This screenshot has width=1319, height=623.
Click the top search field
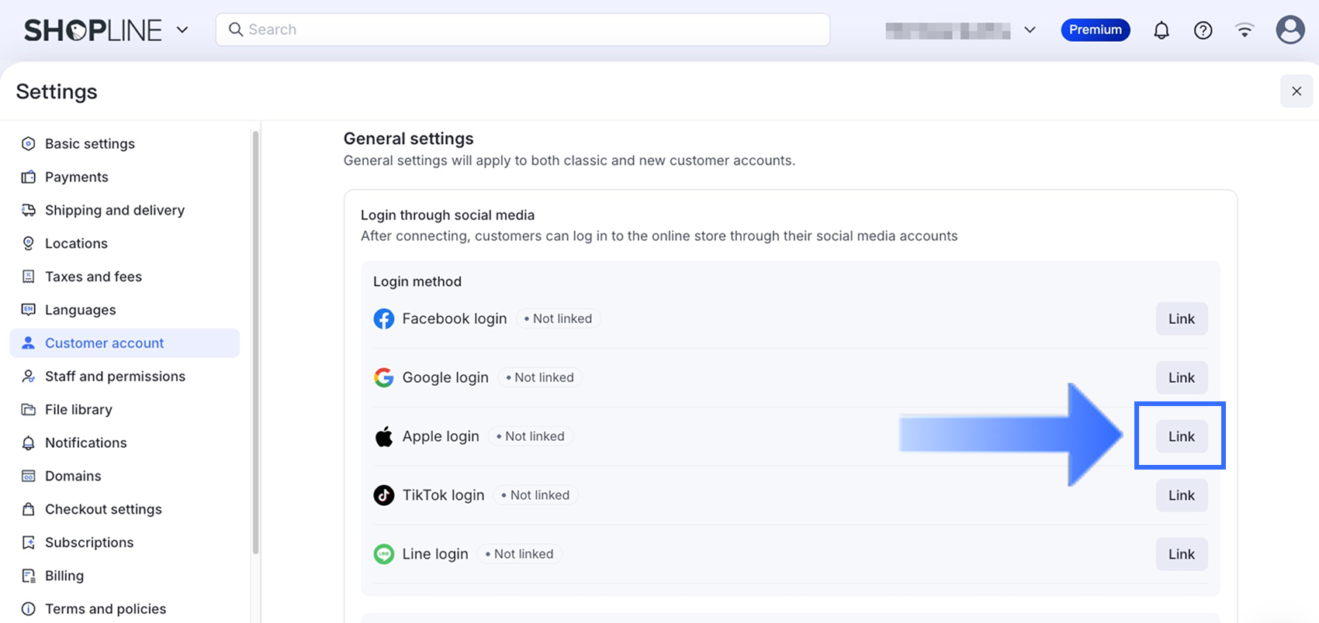(x=522, y=29)
